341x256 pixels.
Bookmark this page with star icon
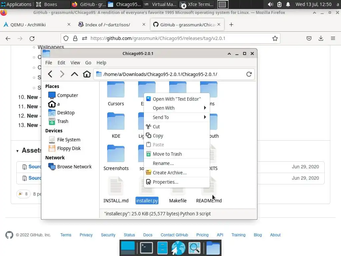click(x=275, y=38)
